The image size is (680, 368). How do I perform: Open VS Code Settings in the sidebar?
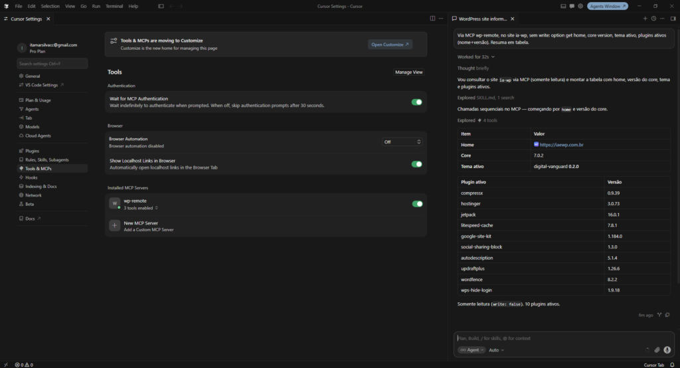click(x=41, y=85)
